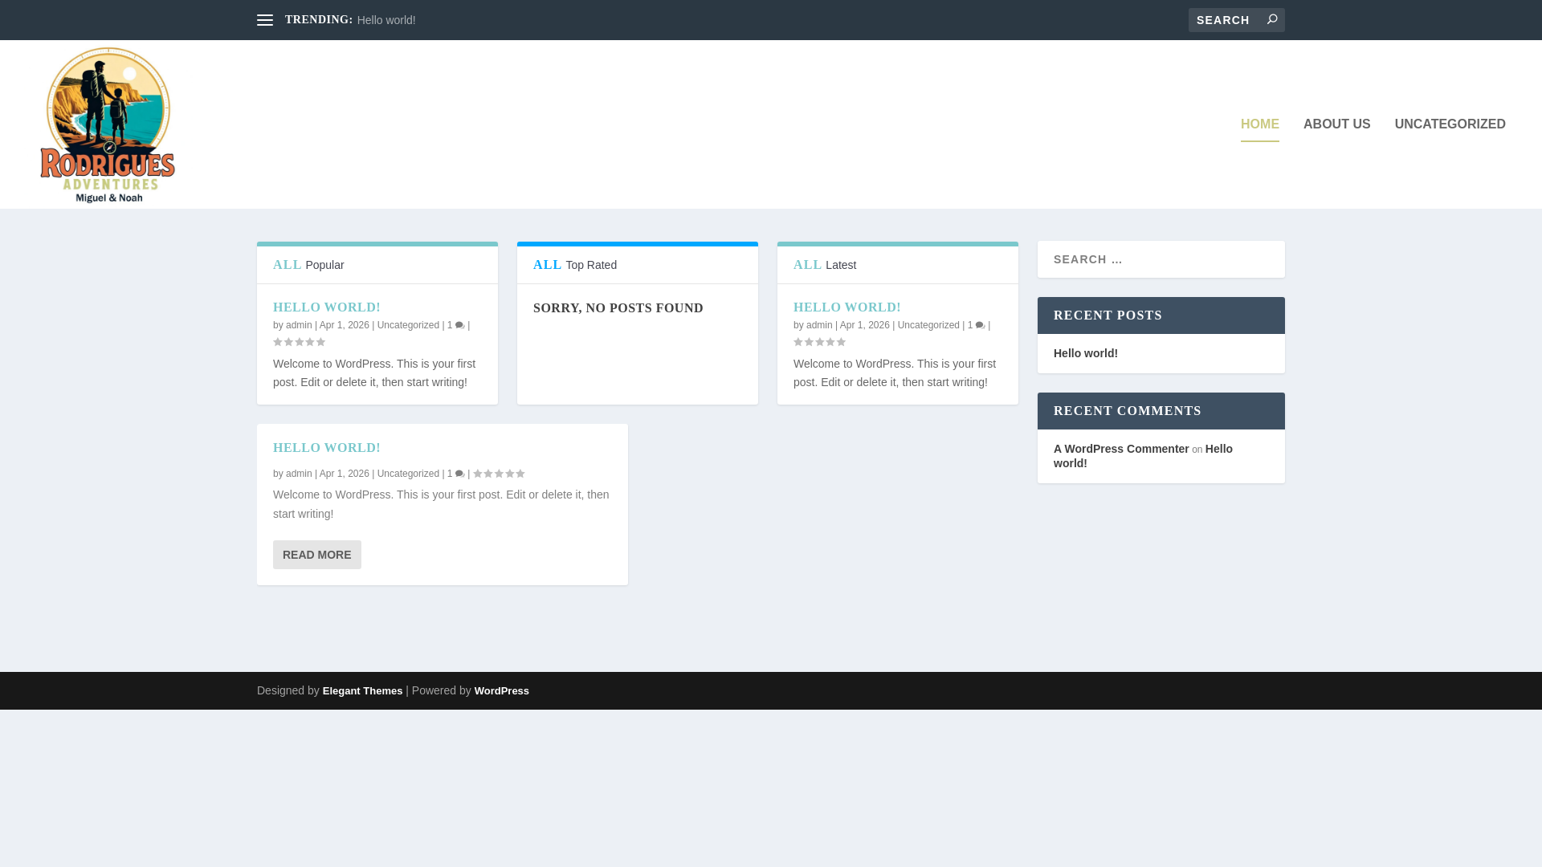This screenshot has height=867, width=1542.
Task: Open trending Hello world! link in top bar
Action: pyautogui.click(x=386, y=20)
